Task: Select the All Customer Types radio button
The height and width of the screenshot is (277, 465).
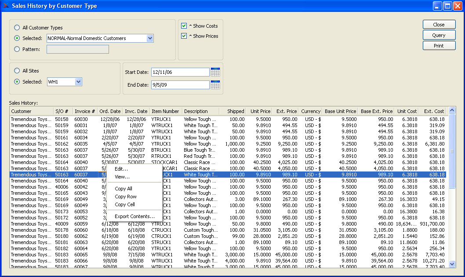Action: click(x=17, y=28)
